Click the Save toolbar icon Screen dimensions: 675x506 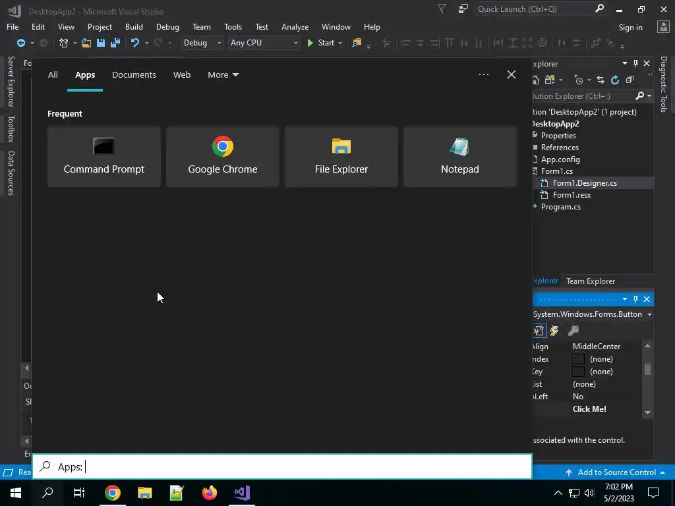point(101,43)
